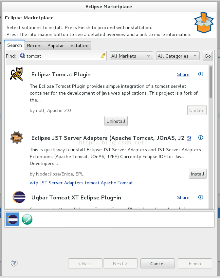Image resolution: width=220 pixels, height=278 pixels.
Task: Click the Finish button
Action: pos(195,264)
